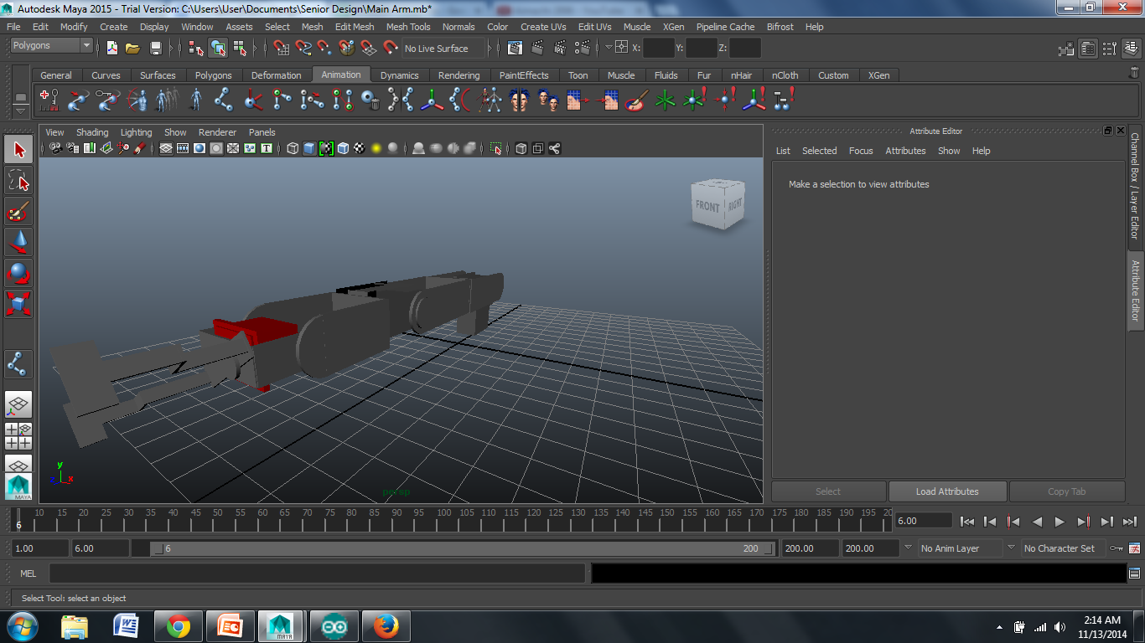Toggle the viewport grid display button

coord(166,149)
